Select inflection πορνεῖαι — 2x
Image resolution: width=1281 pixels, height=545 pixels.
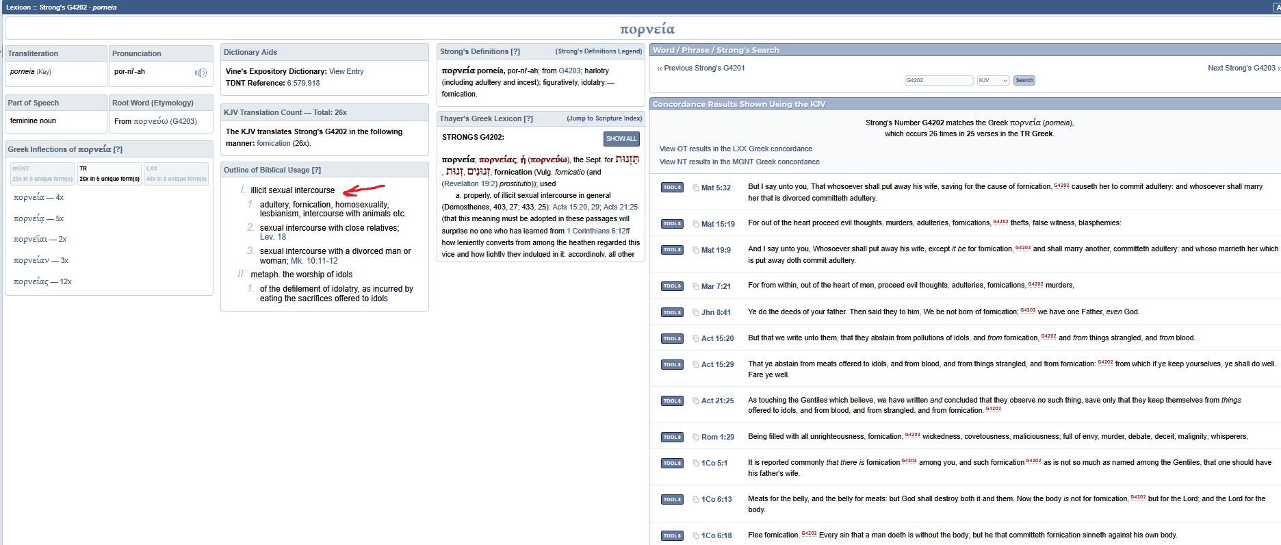[x=40, y=239]
